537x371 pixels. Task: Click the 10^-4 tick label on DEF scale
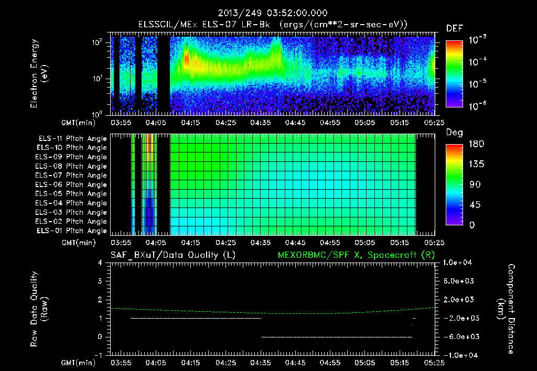click(477, 62)
